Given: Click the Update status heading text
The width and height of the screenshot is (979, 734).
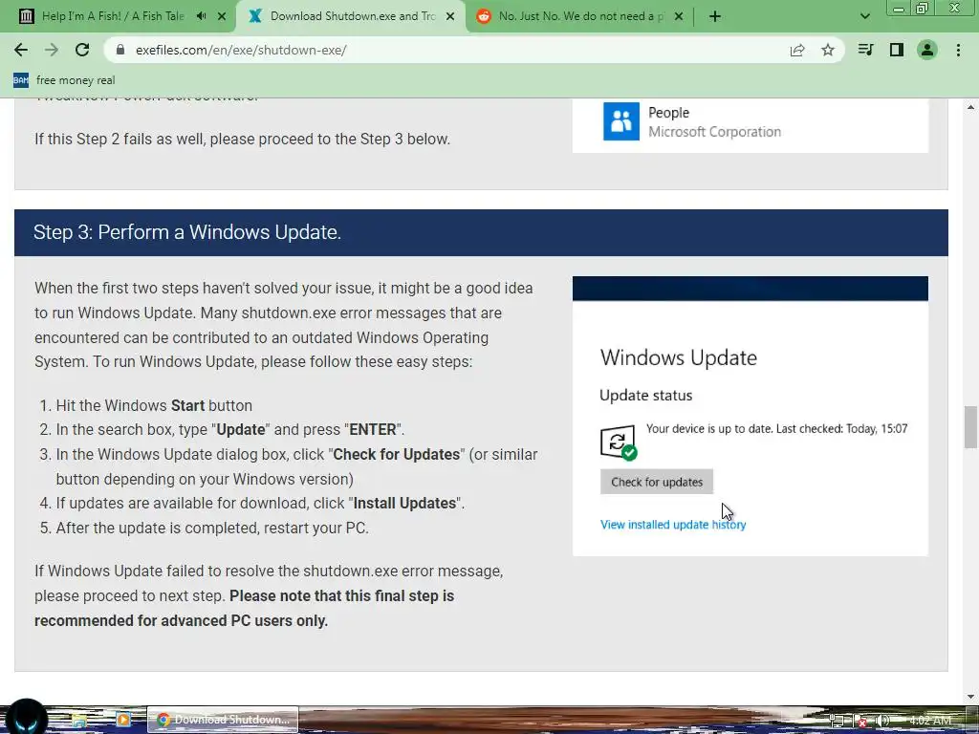Looking at the screenshot, I should point(645,395).
